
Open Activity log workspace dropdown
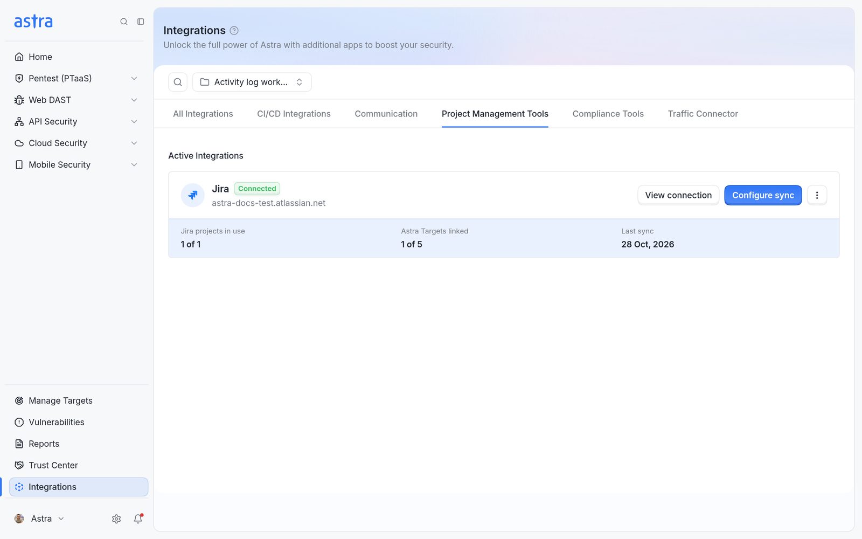click(x=252, y=82)
